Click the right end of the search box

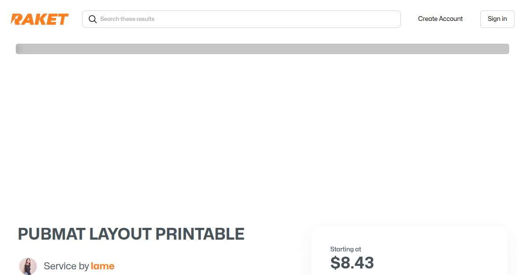click(389, 19)
